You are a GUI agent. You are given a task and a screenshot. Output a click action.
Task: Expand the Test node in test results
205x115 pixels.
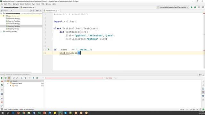click(10, 86)
